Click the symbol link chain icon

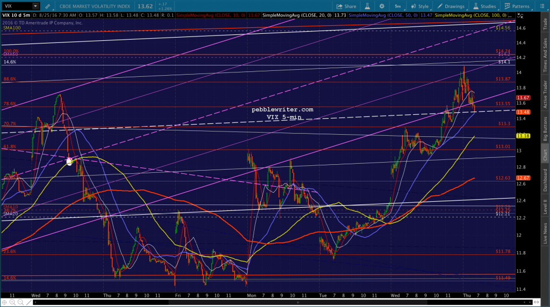pos(47,6)
